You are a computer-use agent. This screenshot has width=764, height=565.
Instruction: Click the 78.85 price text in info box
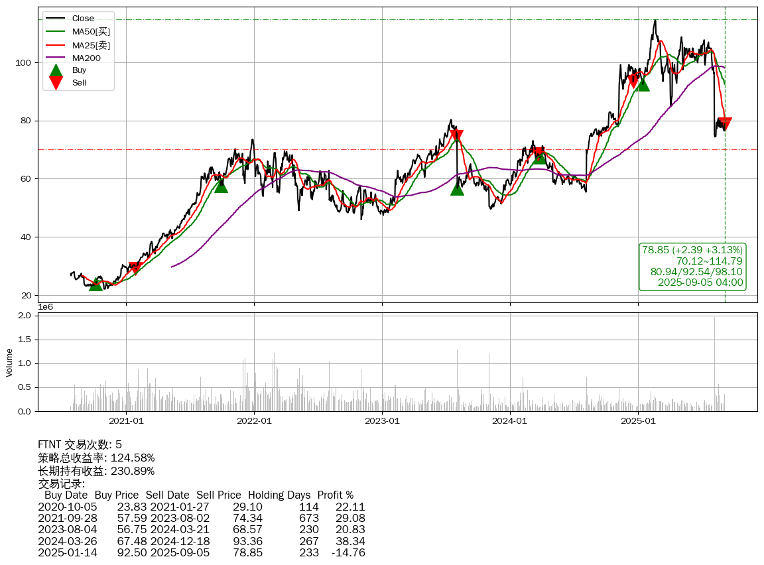click(655, 250)
